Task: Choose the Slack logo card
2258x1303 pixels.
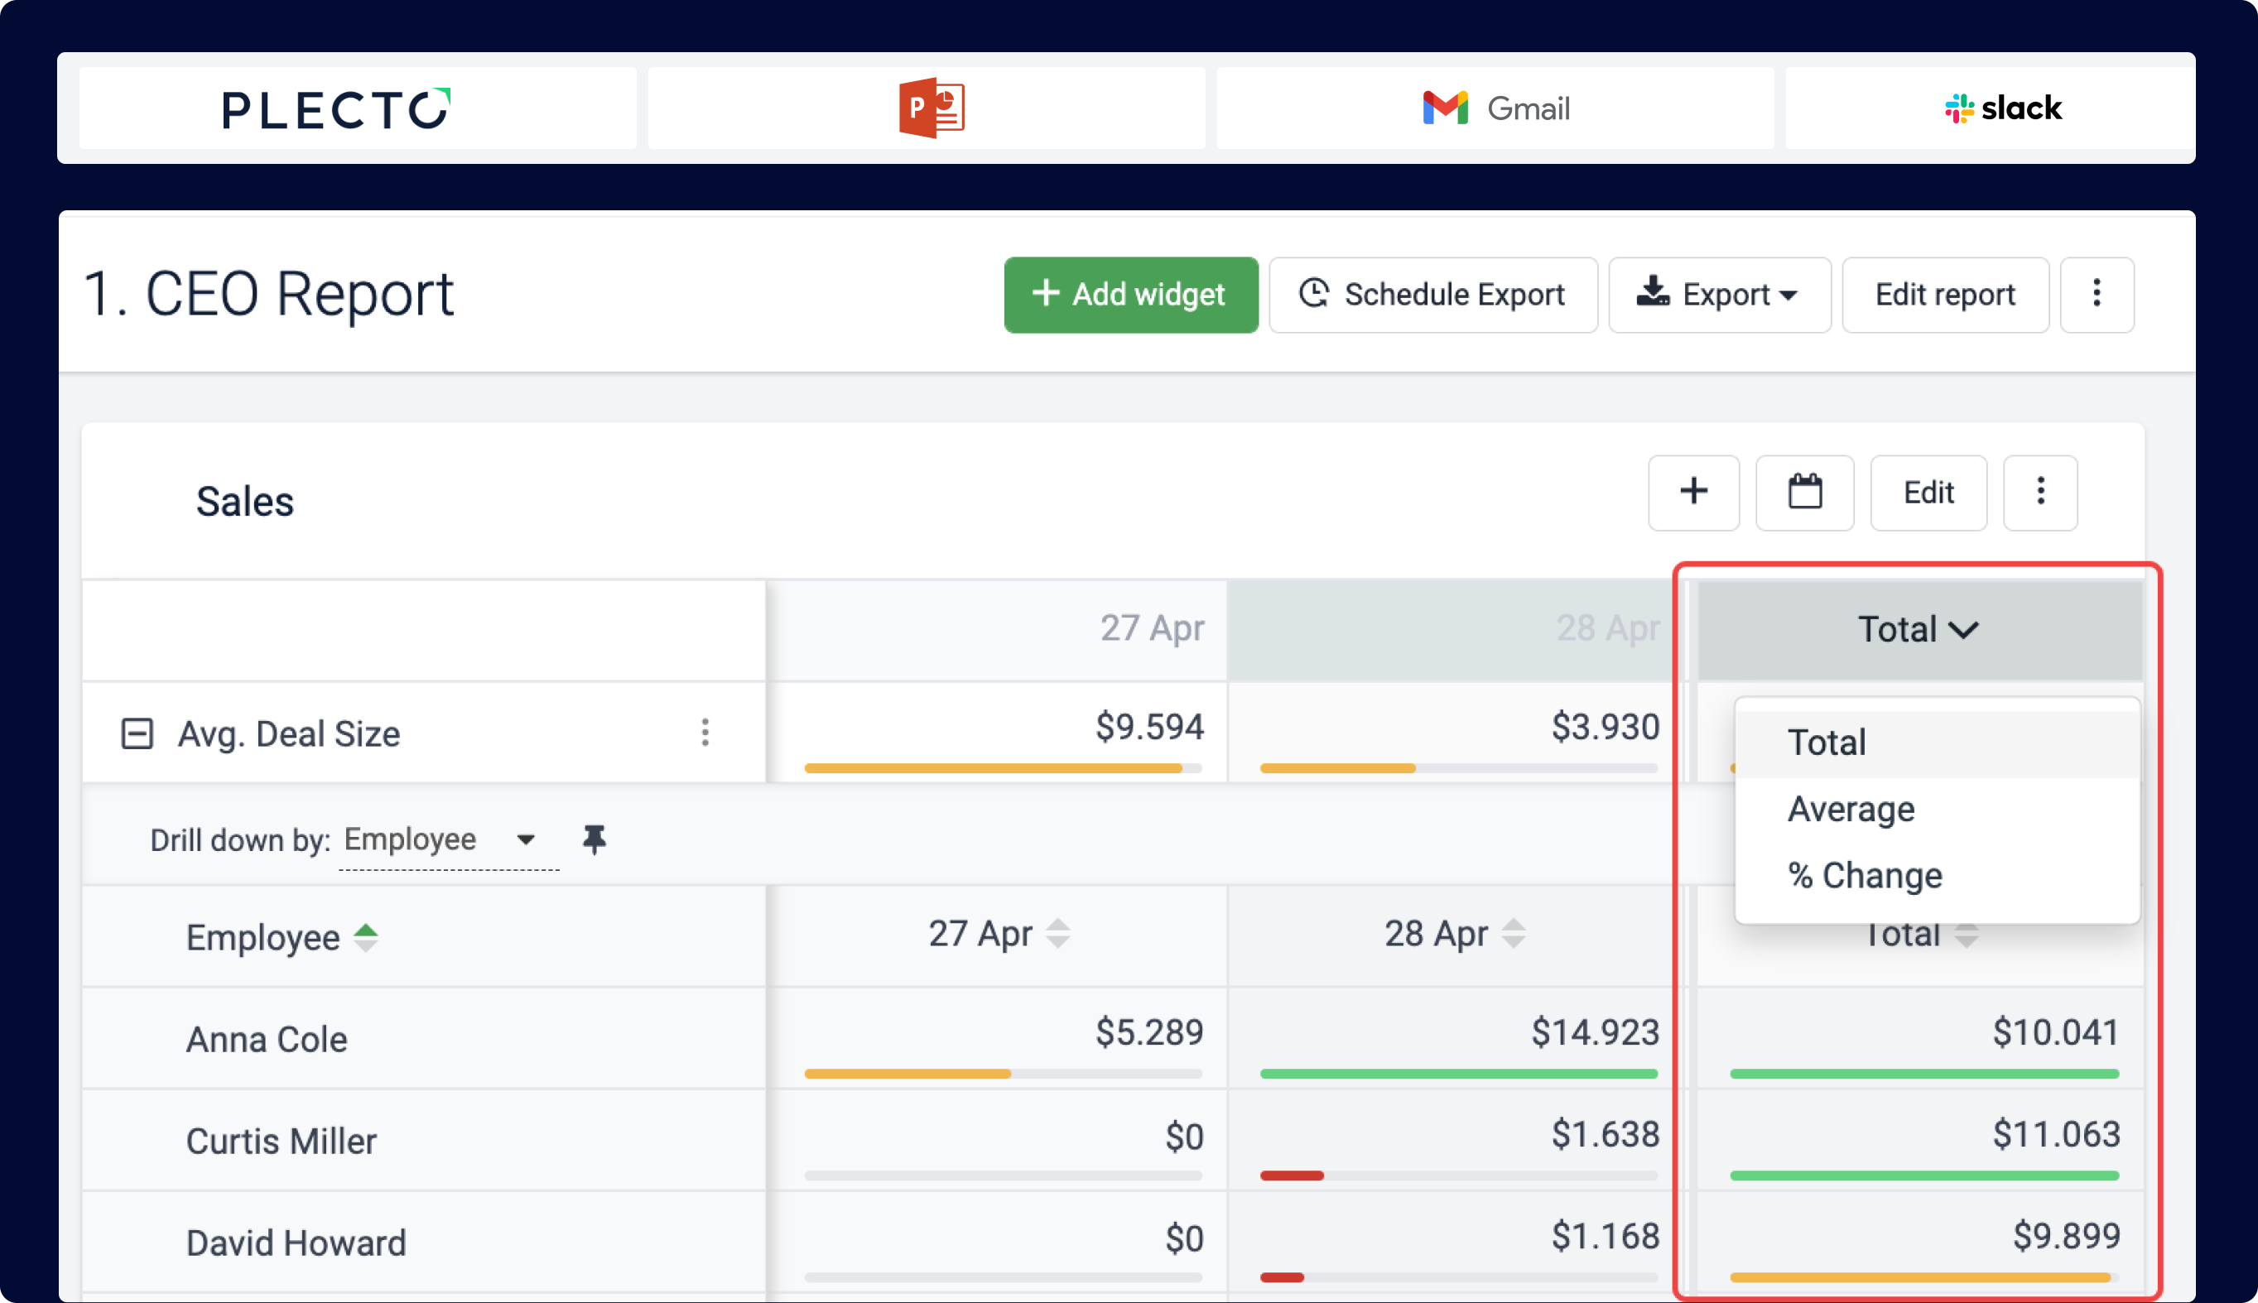Action: [1991, 108]
